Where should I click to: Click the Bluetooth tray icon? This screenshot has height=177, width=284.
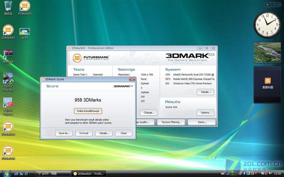[244, 173]
